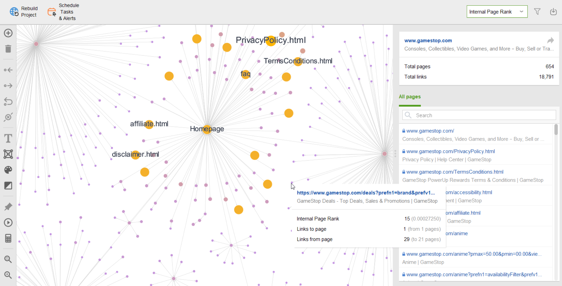This screenshot has height=286, width=562.
Task: Click the crossed-out node icon
Action: point(8,117)
